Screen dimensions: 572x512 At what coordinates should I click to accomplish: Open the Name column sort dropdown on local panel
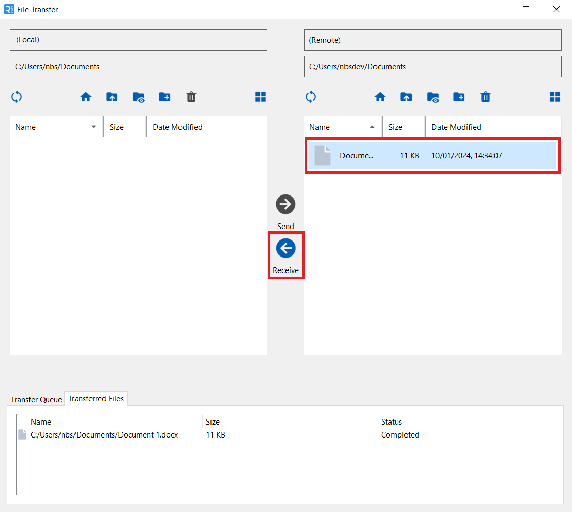pos(93,127)
